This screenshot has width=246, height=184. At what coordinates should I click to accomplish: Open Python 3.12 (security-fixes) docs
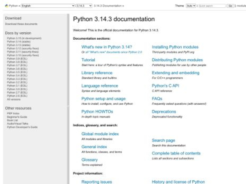click(23, 48)
